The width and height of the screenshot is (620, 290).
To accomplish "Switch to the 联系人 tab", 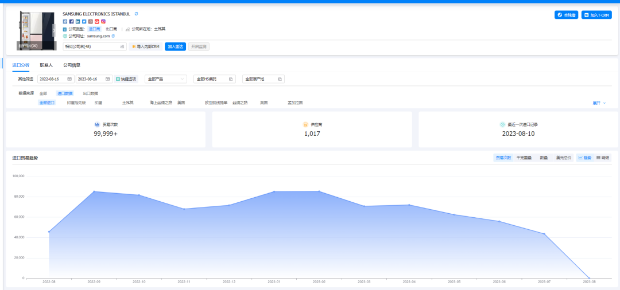I will tap(46, 65).
